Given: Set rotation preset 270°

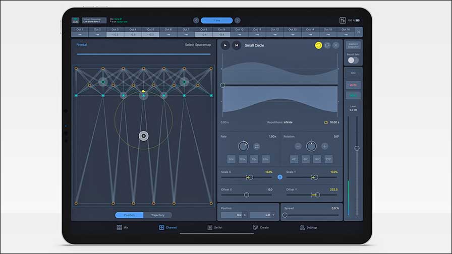Looking at the screenshot, I should 328,159.
